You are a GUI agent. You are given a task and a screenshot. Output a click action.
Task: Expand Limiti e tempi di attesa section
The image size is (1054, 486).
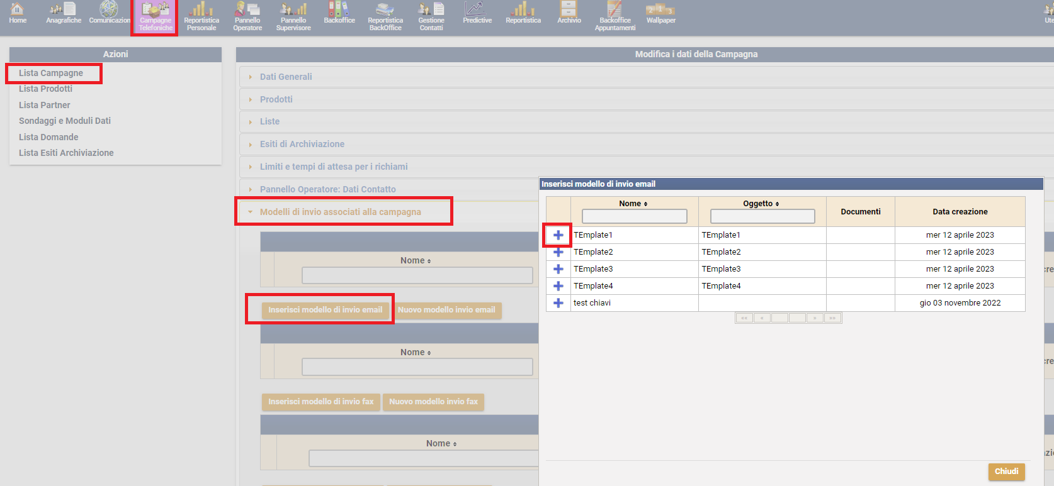pyautogui.click(x=333, y=167)
